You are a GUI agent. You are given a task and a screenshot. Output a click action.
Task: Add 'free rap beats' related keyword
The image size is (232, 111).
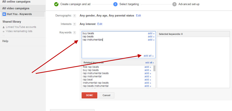tap(148, 67)
